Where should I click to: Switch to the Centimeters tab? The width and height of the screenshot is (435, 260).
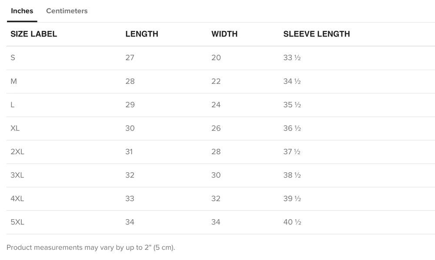(67, 11)
